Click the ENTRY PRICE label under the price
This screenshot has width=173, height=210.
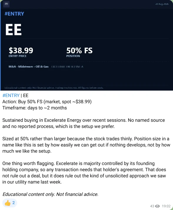click(18, 56)
